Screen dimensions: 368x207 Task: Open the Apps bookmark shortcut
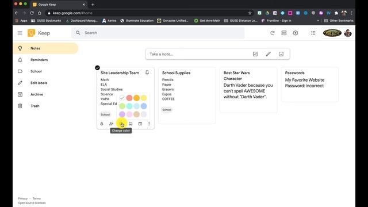[x=21, y=21]
